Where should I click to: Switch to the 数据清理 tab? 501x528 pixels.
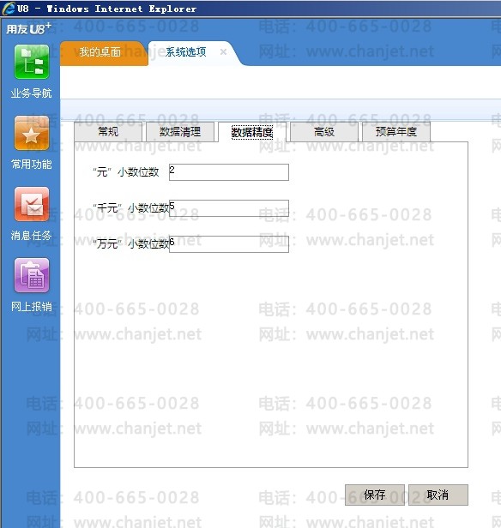180,131
